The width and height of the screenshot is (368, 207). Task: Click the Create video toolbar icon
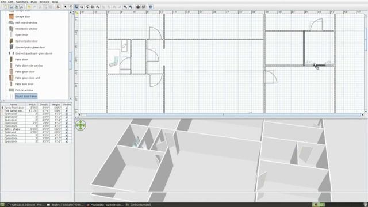tap(143, 7)
